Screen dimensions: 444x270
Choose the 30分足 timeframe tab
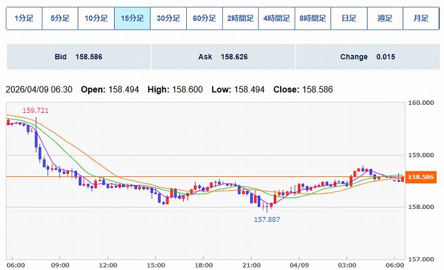pos(168,18)
